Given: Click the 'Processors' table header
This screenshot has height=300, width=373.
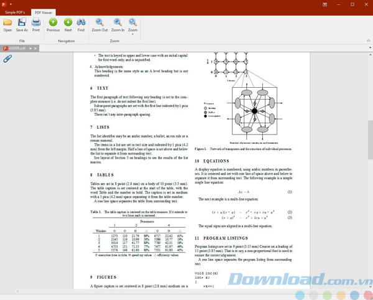Looking at the screenshot, I should click(147, 222).
